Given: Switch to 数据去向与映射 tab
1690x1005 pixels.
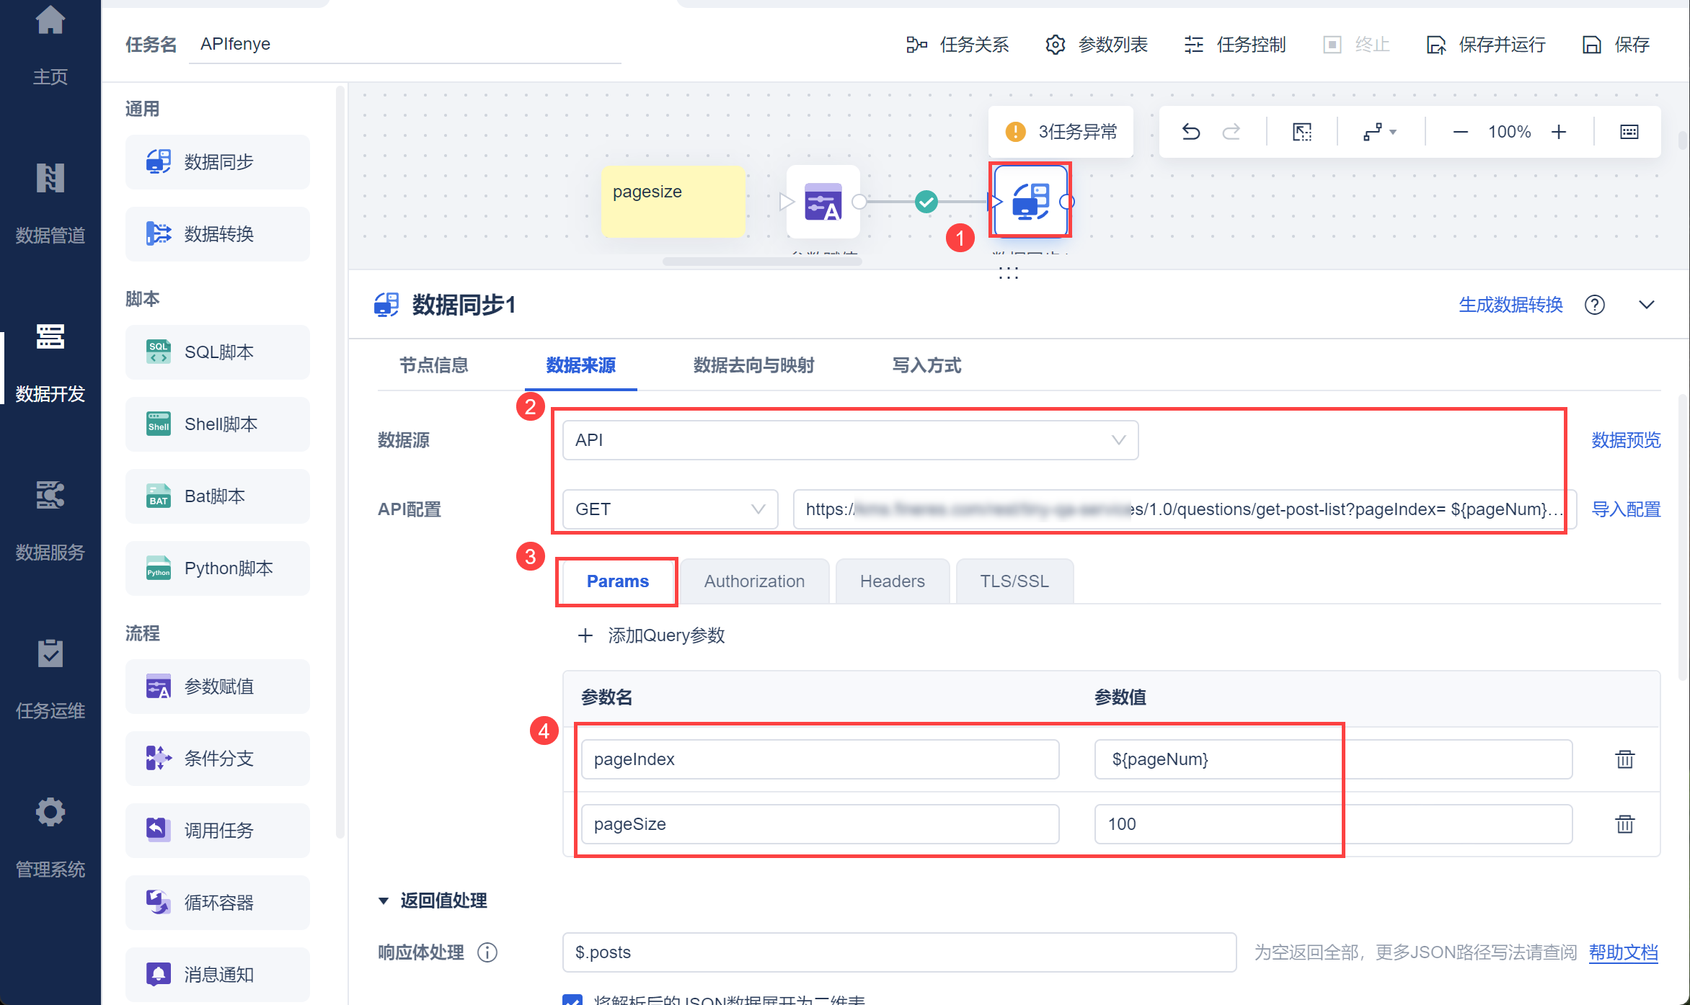Looking at the screenshot, I should pos(753,365).
